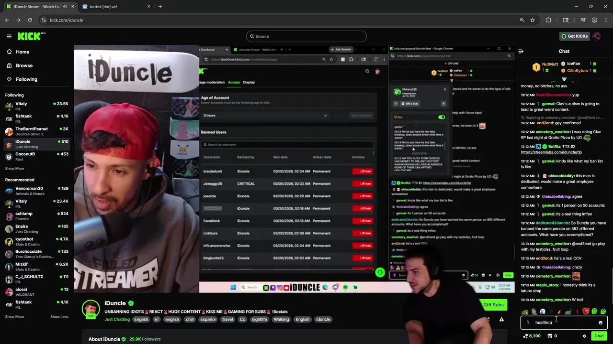This screenshot has height=344, width=613.
Task: Open the streamlabs tip link in chat
Action: point(551,152)
